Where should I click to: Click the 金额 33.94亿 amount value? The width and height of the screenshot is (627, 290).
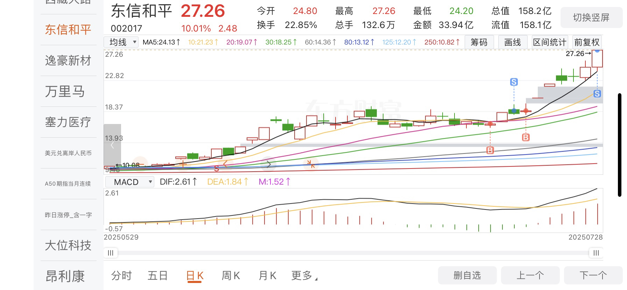pos(456,25)
